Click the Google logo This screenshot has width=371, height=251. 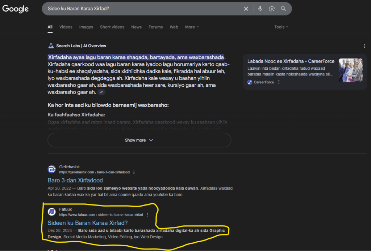(15, 9)
